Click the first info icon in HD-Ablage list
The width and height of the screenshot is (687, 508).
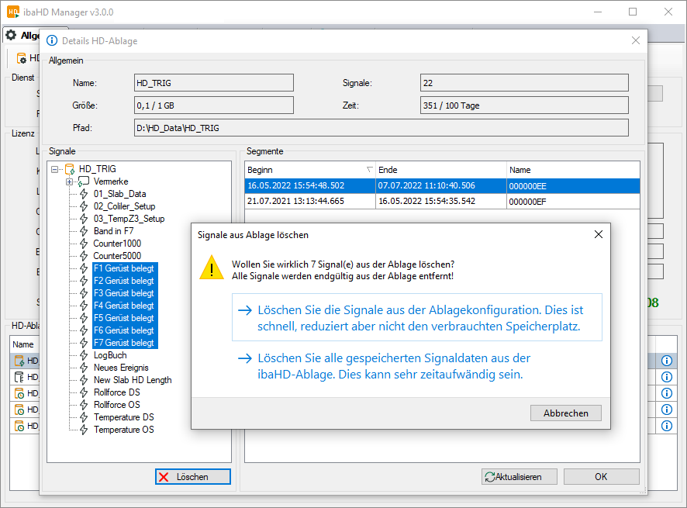pyautogui.click(x=666, y=361)
